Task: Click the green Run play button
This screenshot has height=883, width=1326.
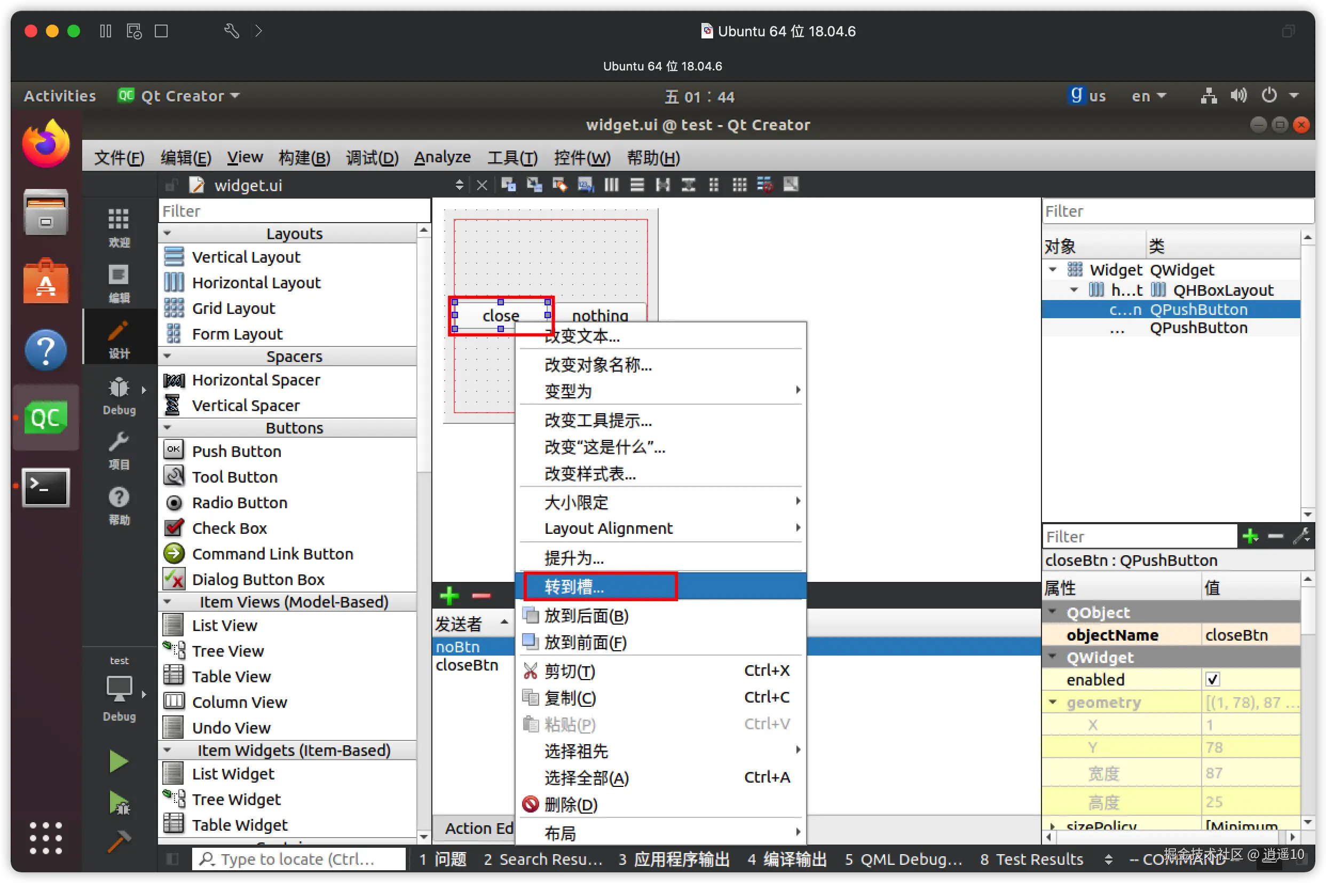Action: click(119, 761)
